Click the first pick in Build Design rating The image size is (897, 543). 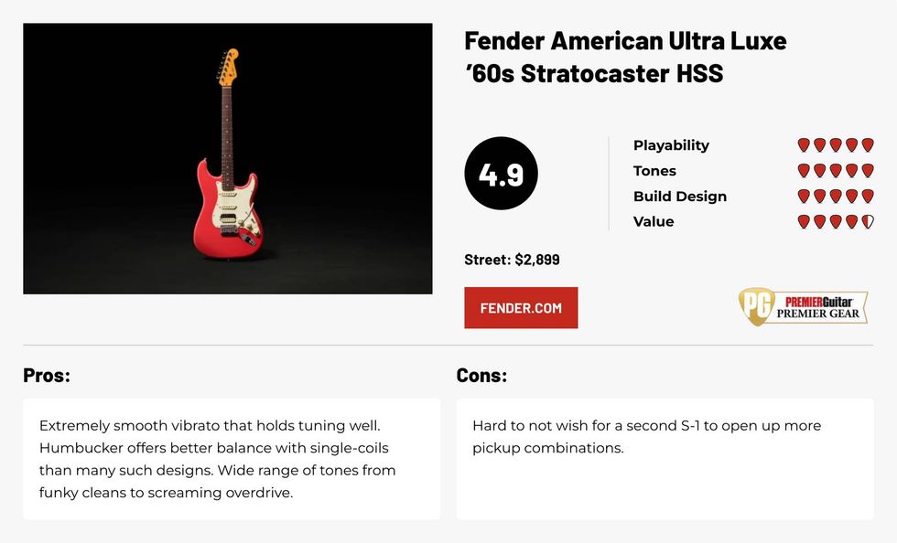point(804,197)
